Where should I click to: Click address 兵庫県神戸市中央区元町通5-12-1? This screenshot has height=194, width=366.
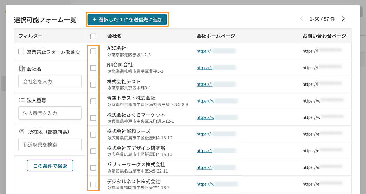[143, 121]
